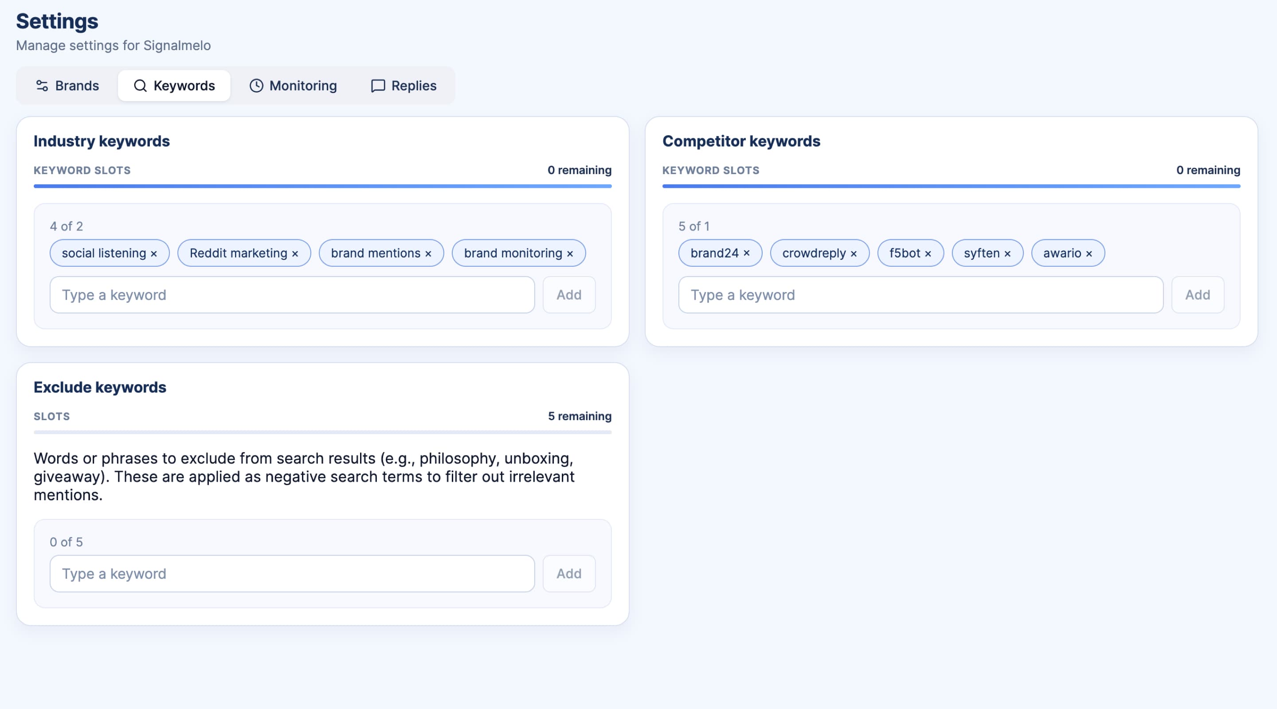Remove the 'f5bot' competitor chip
This screenshot has height=709, width=1277.
[928, 253]
